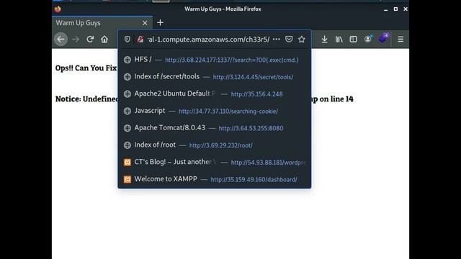This screenshot has height=259, width=461.
Task: Open the Library bookmarks and history
Action: pyautogui.click(x=339, y=39)
